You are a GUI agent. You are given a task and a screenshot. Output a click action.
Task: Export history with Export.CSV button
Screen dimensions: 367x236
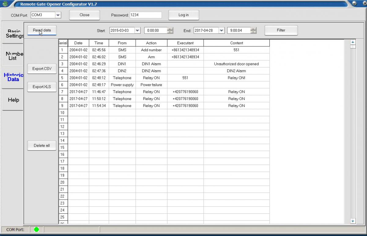click(x=42, y=69)
